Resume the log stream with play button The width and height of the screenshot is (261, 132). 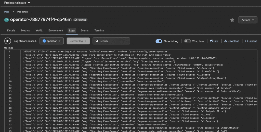pos(8,41)
